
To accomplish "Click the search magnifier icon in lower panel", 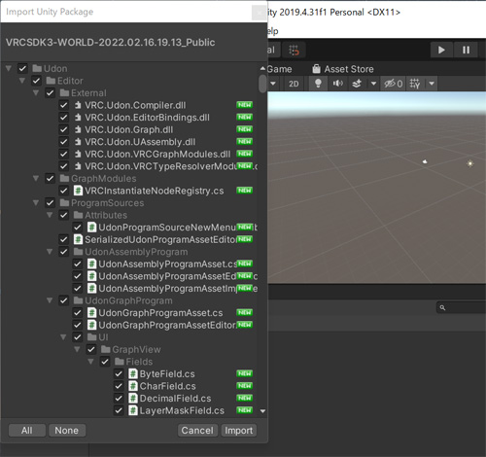I will click(x=442, y=307).
